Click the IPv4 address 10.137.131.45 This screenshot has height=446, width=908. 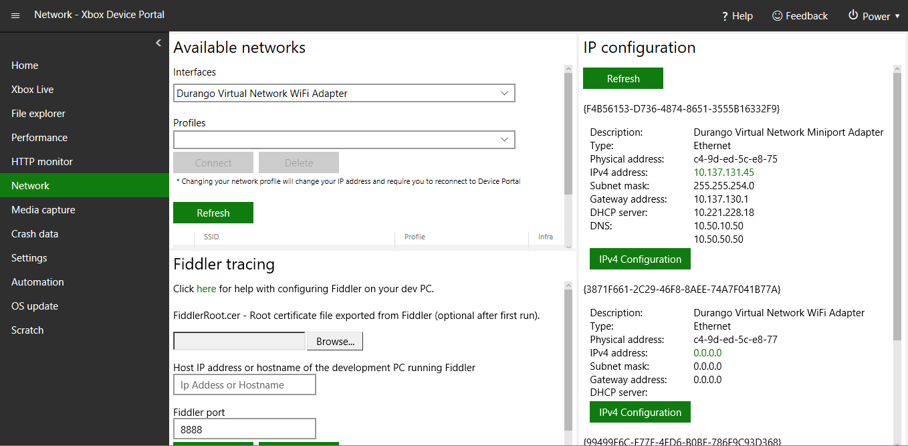point(723,173)
